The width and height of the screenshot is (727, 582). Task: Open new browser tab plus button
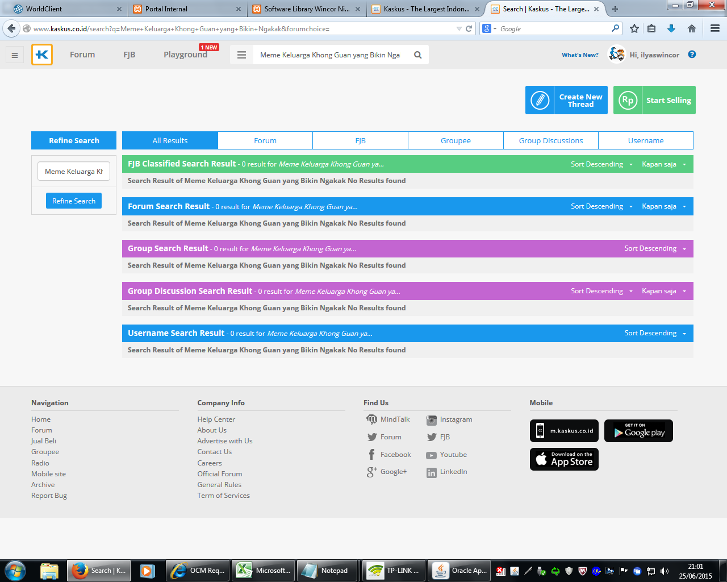(615, 9)
